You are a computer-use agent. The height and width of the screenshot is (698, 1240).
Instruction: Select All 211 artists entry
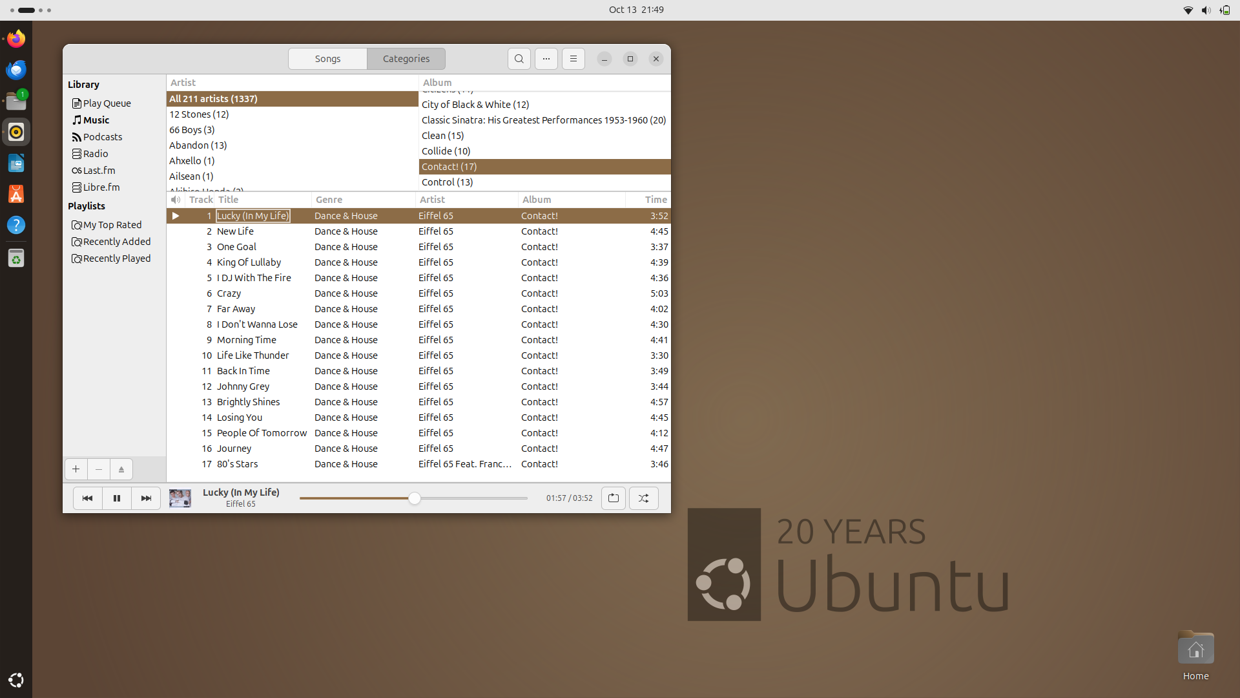(x=293, y=99)
